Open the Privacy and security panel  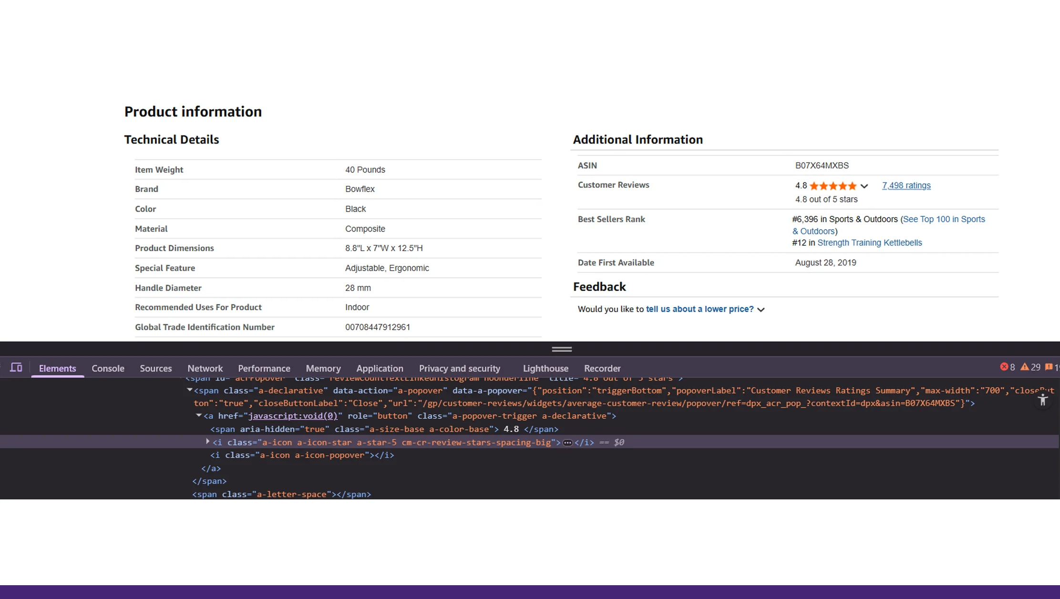click(459, 368)
